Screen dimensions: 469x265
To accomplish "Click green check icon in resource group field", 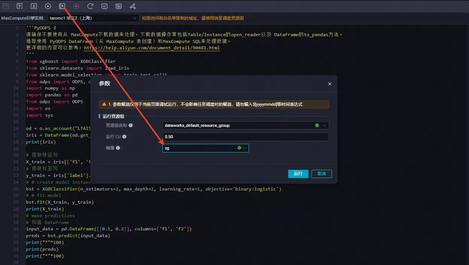I will pos(317,125).
